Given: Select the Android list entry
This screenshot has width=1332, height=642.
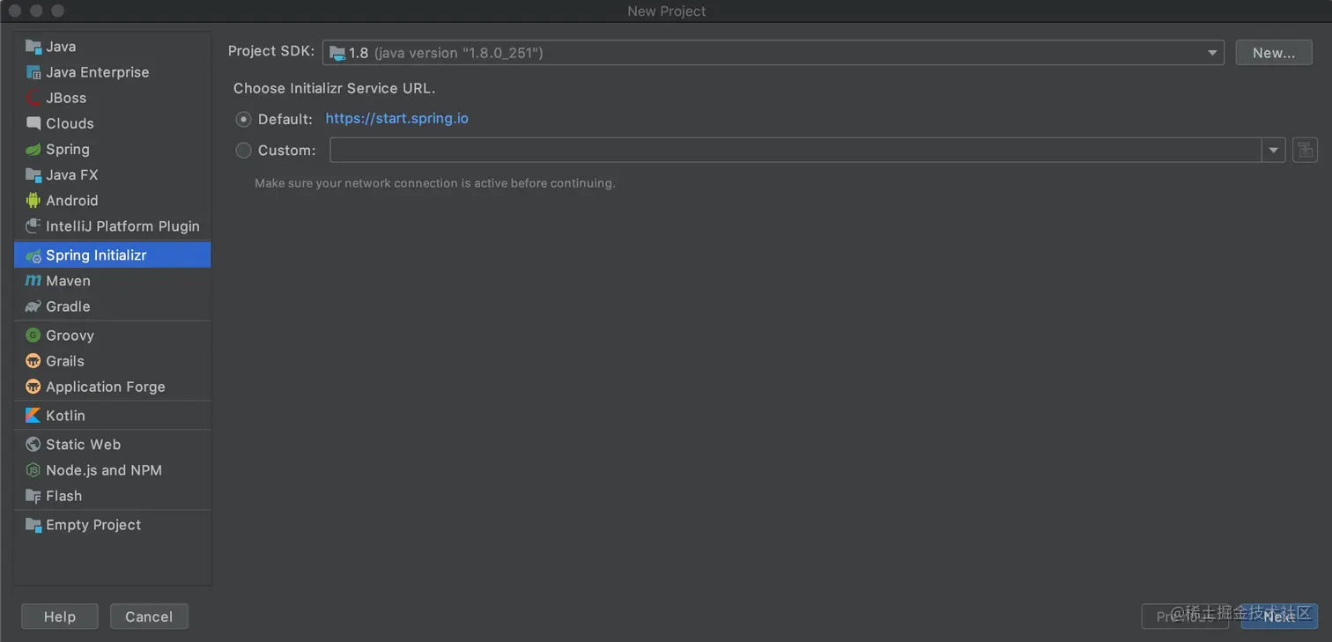Looking at the screenshot, I should 113,200.
